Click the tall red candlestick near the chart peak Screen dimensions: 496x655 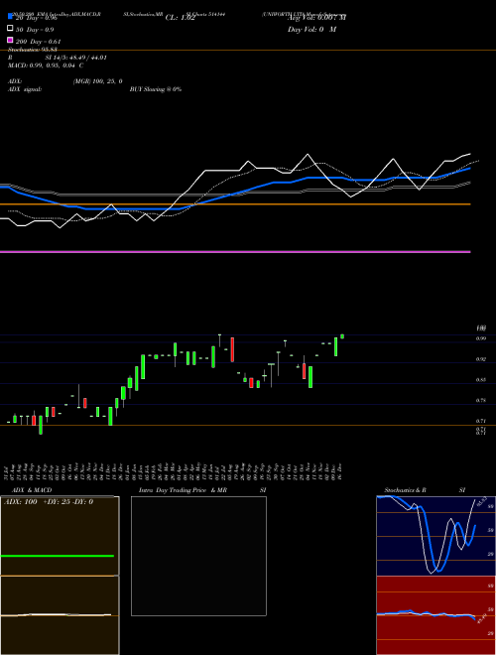(x=232, y=349)
